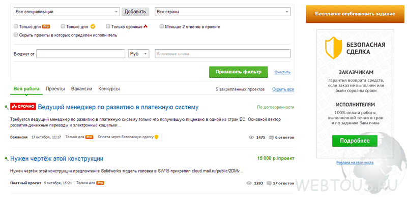Click the '6 ответов' replies link

pyautogui.click(x=284, y=138)
